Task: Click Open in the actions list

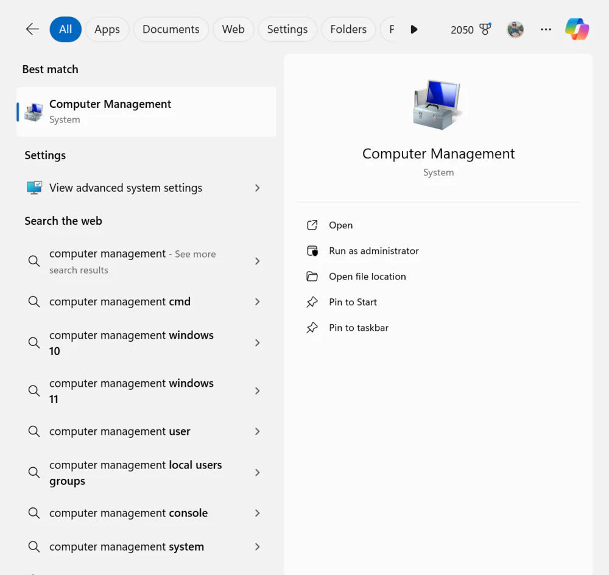Action: [340, 225]
